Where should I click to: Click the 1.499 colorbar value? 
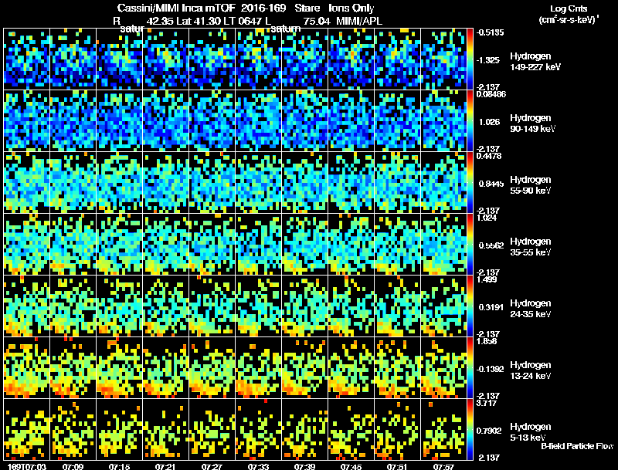coord(487,279)
